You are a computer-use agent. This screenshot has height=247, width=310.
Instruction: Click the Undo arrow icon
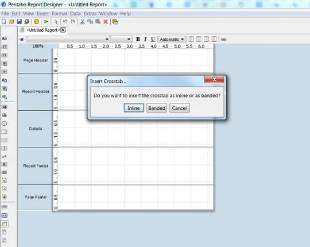tap(65, 22)
